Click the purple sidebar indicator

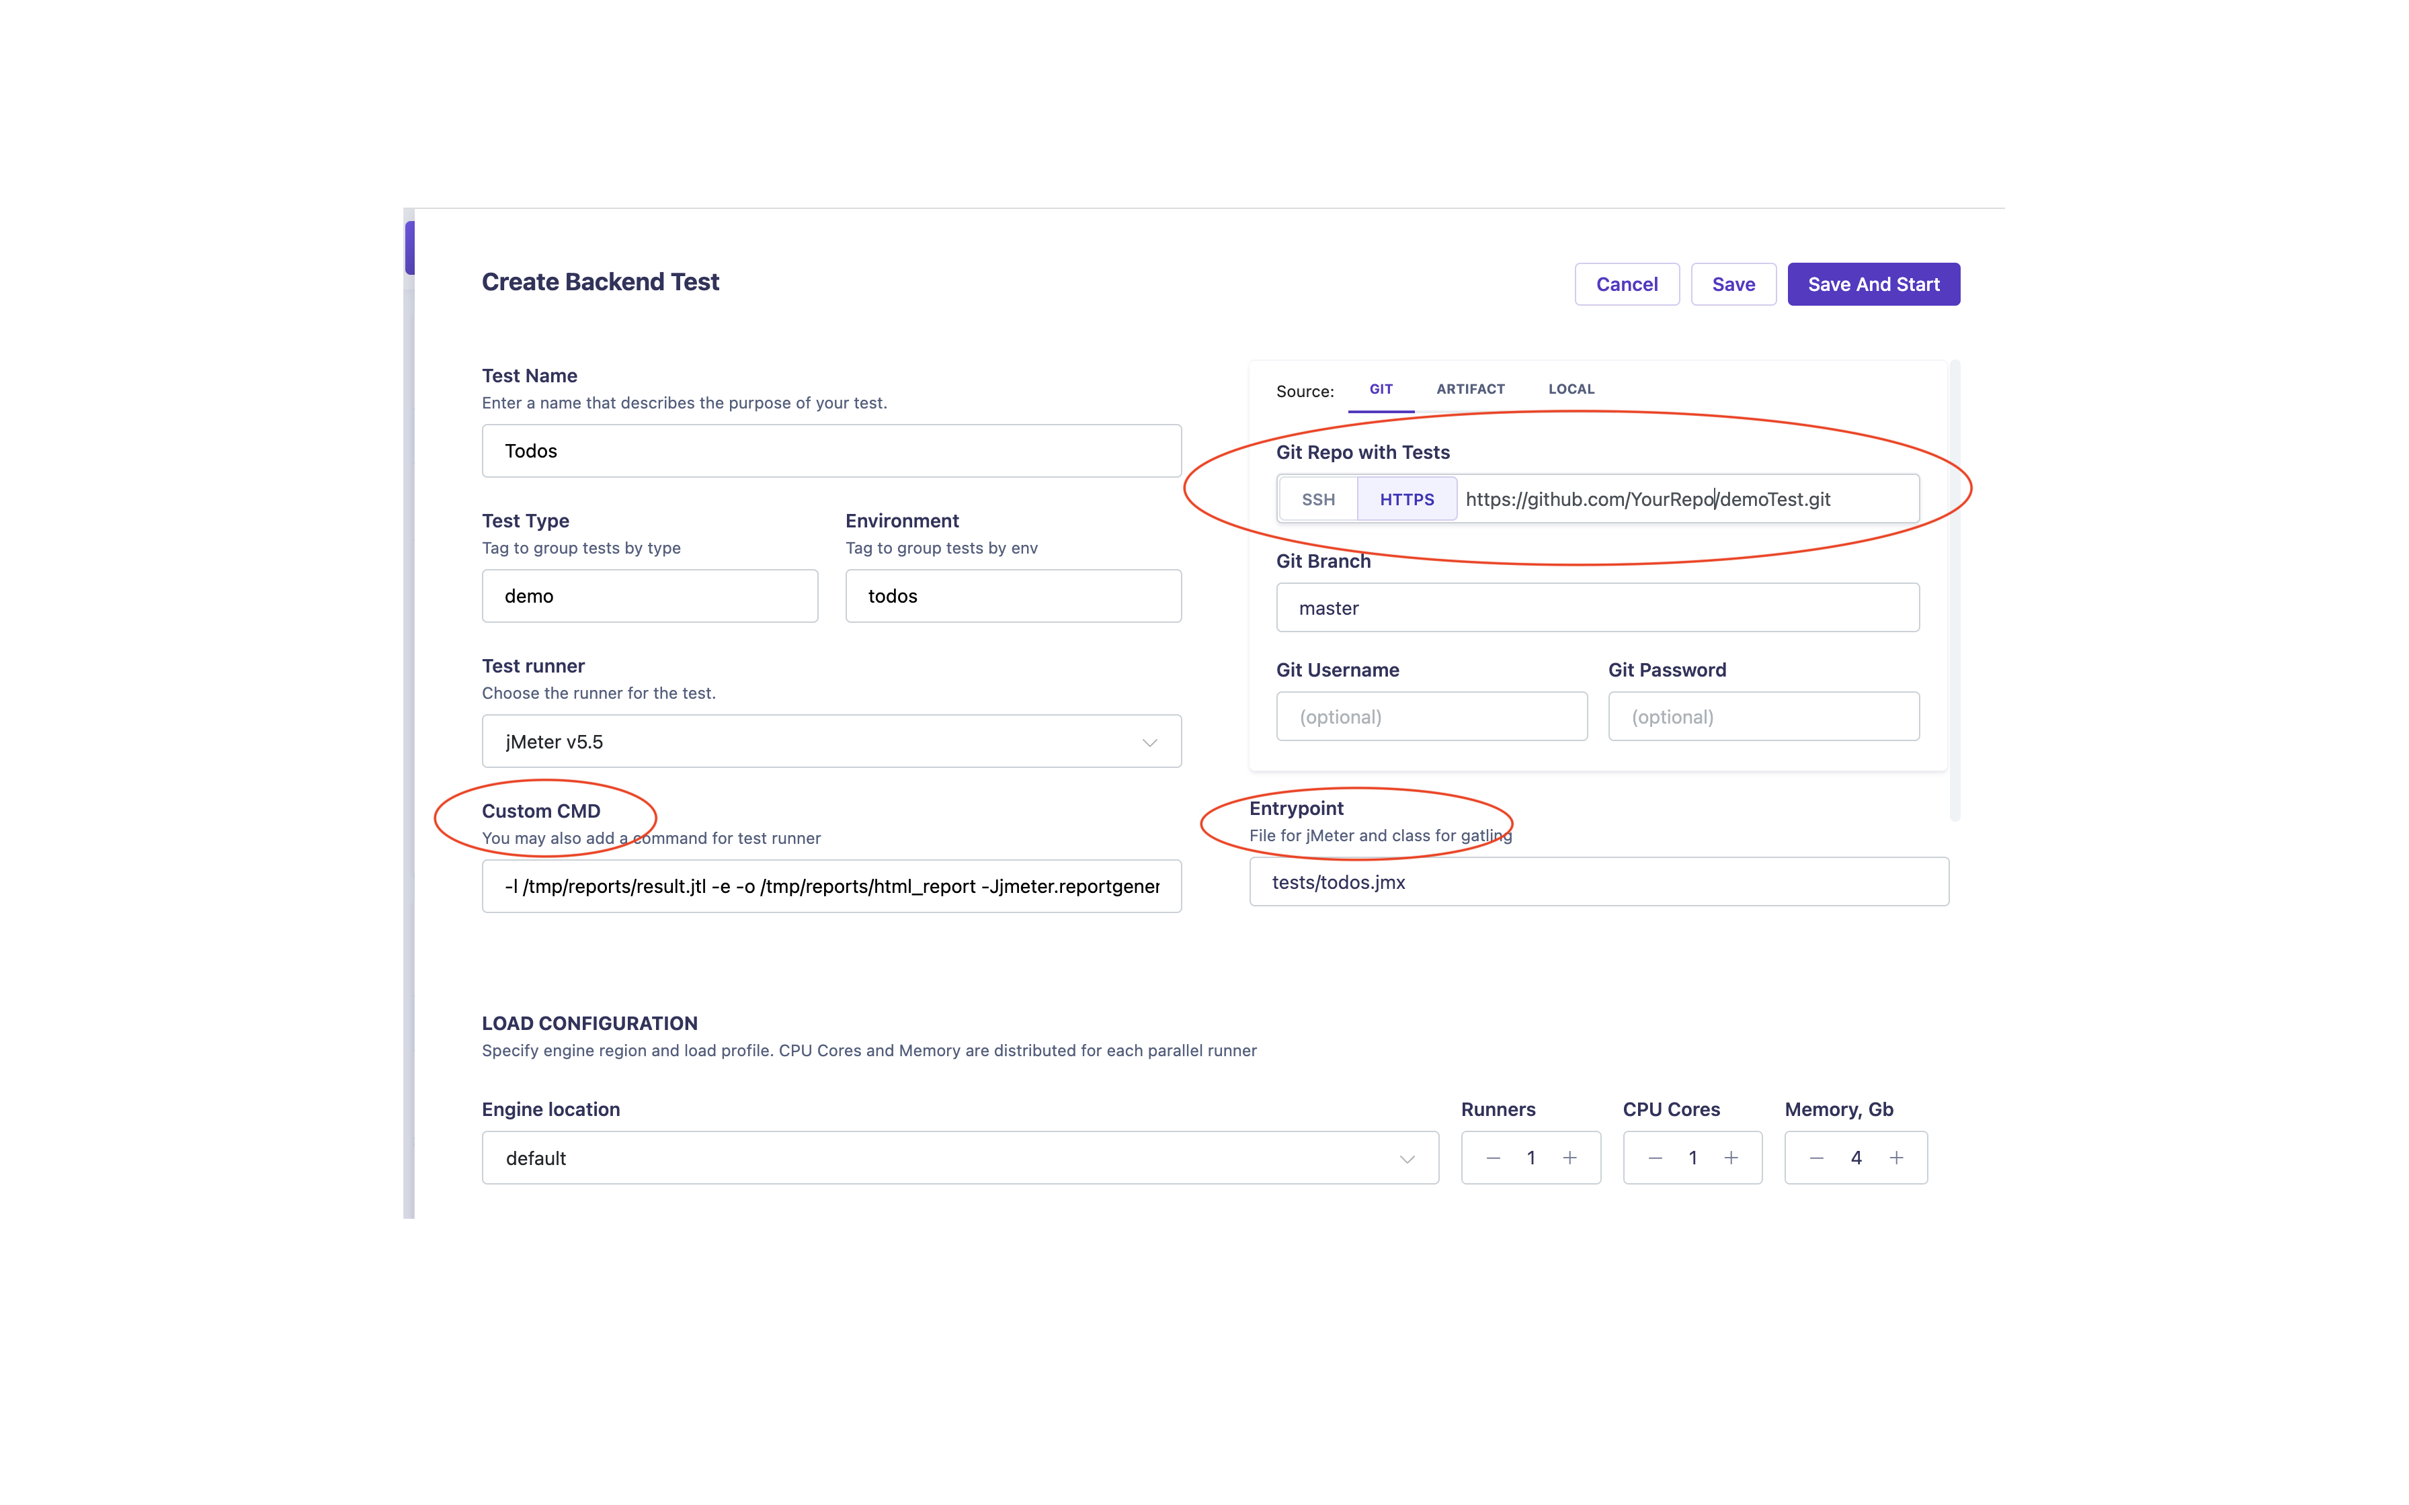coord(409,248)
